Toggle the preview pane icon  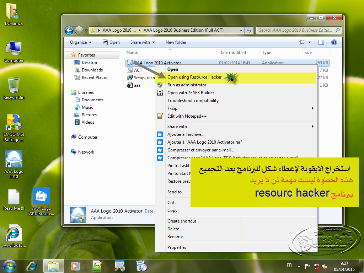pos(321,42)
